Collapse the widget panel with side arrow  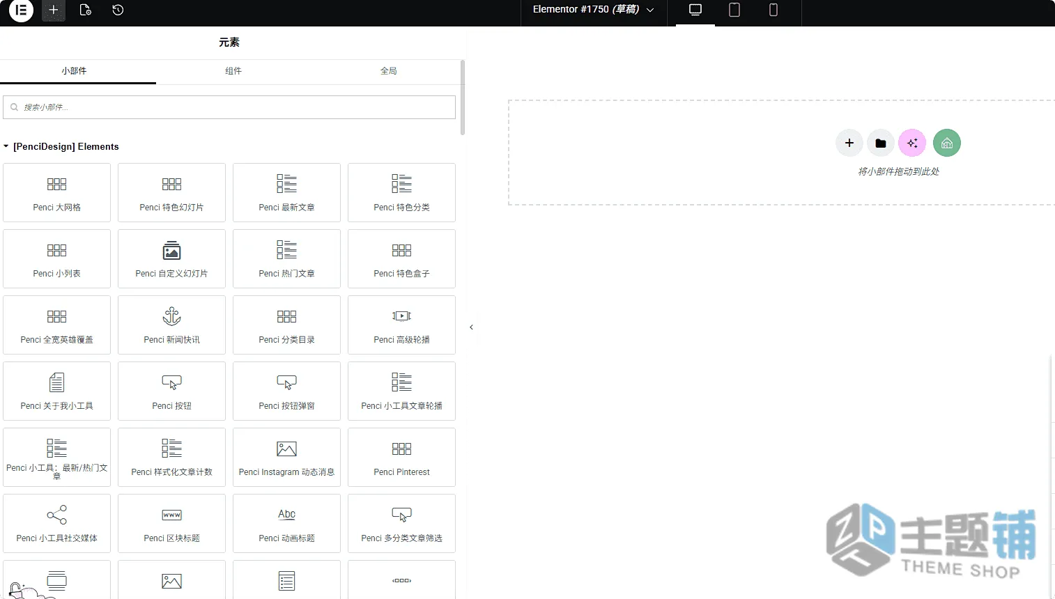[471, 327]
